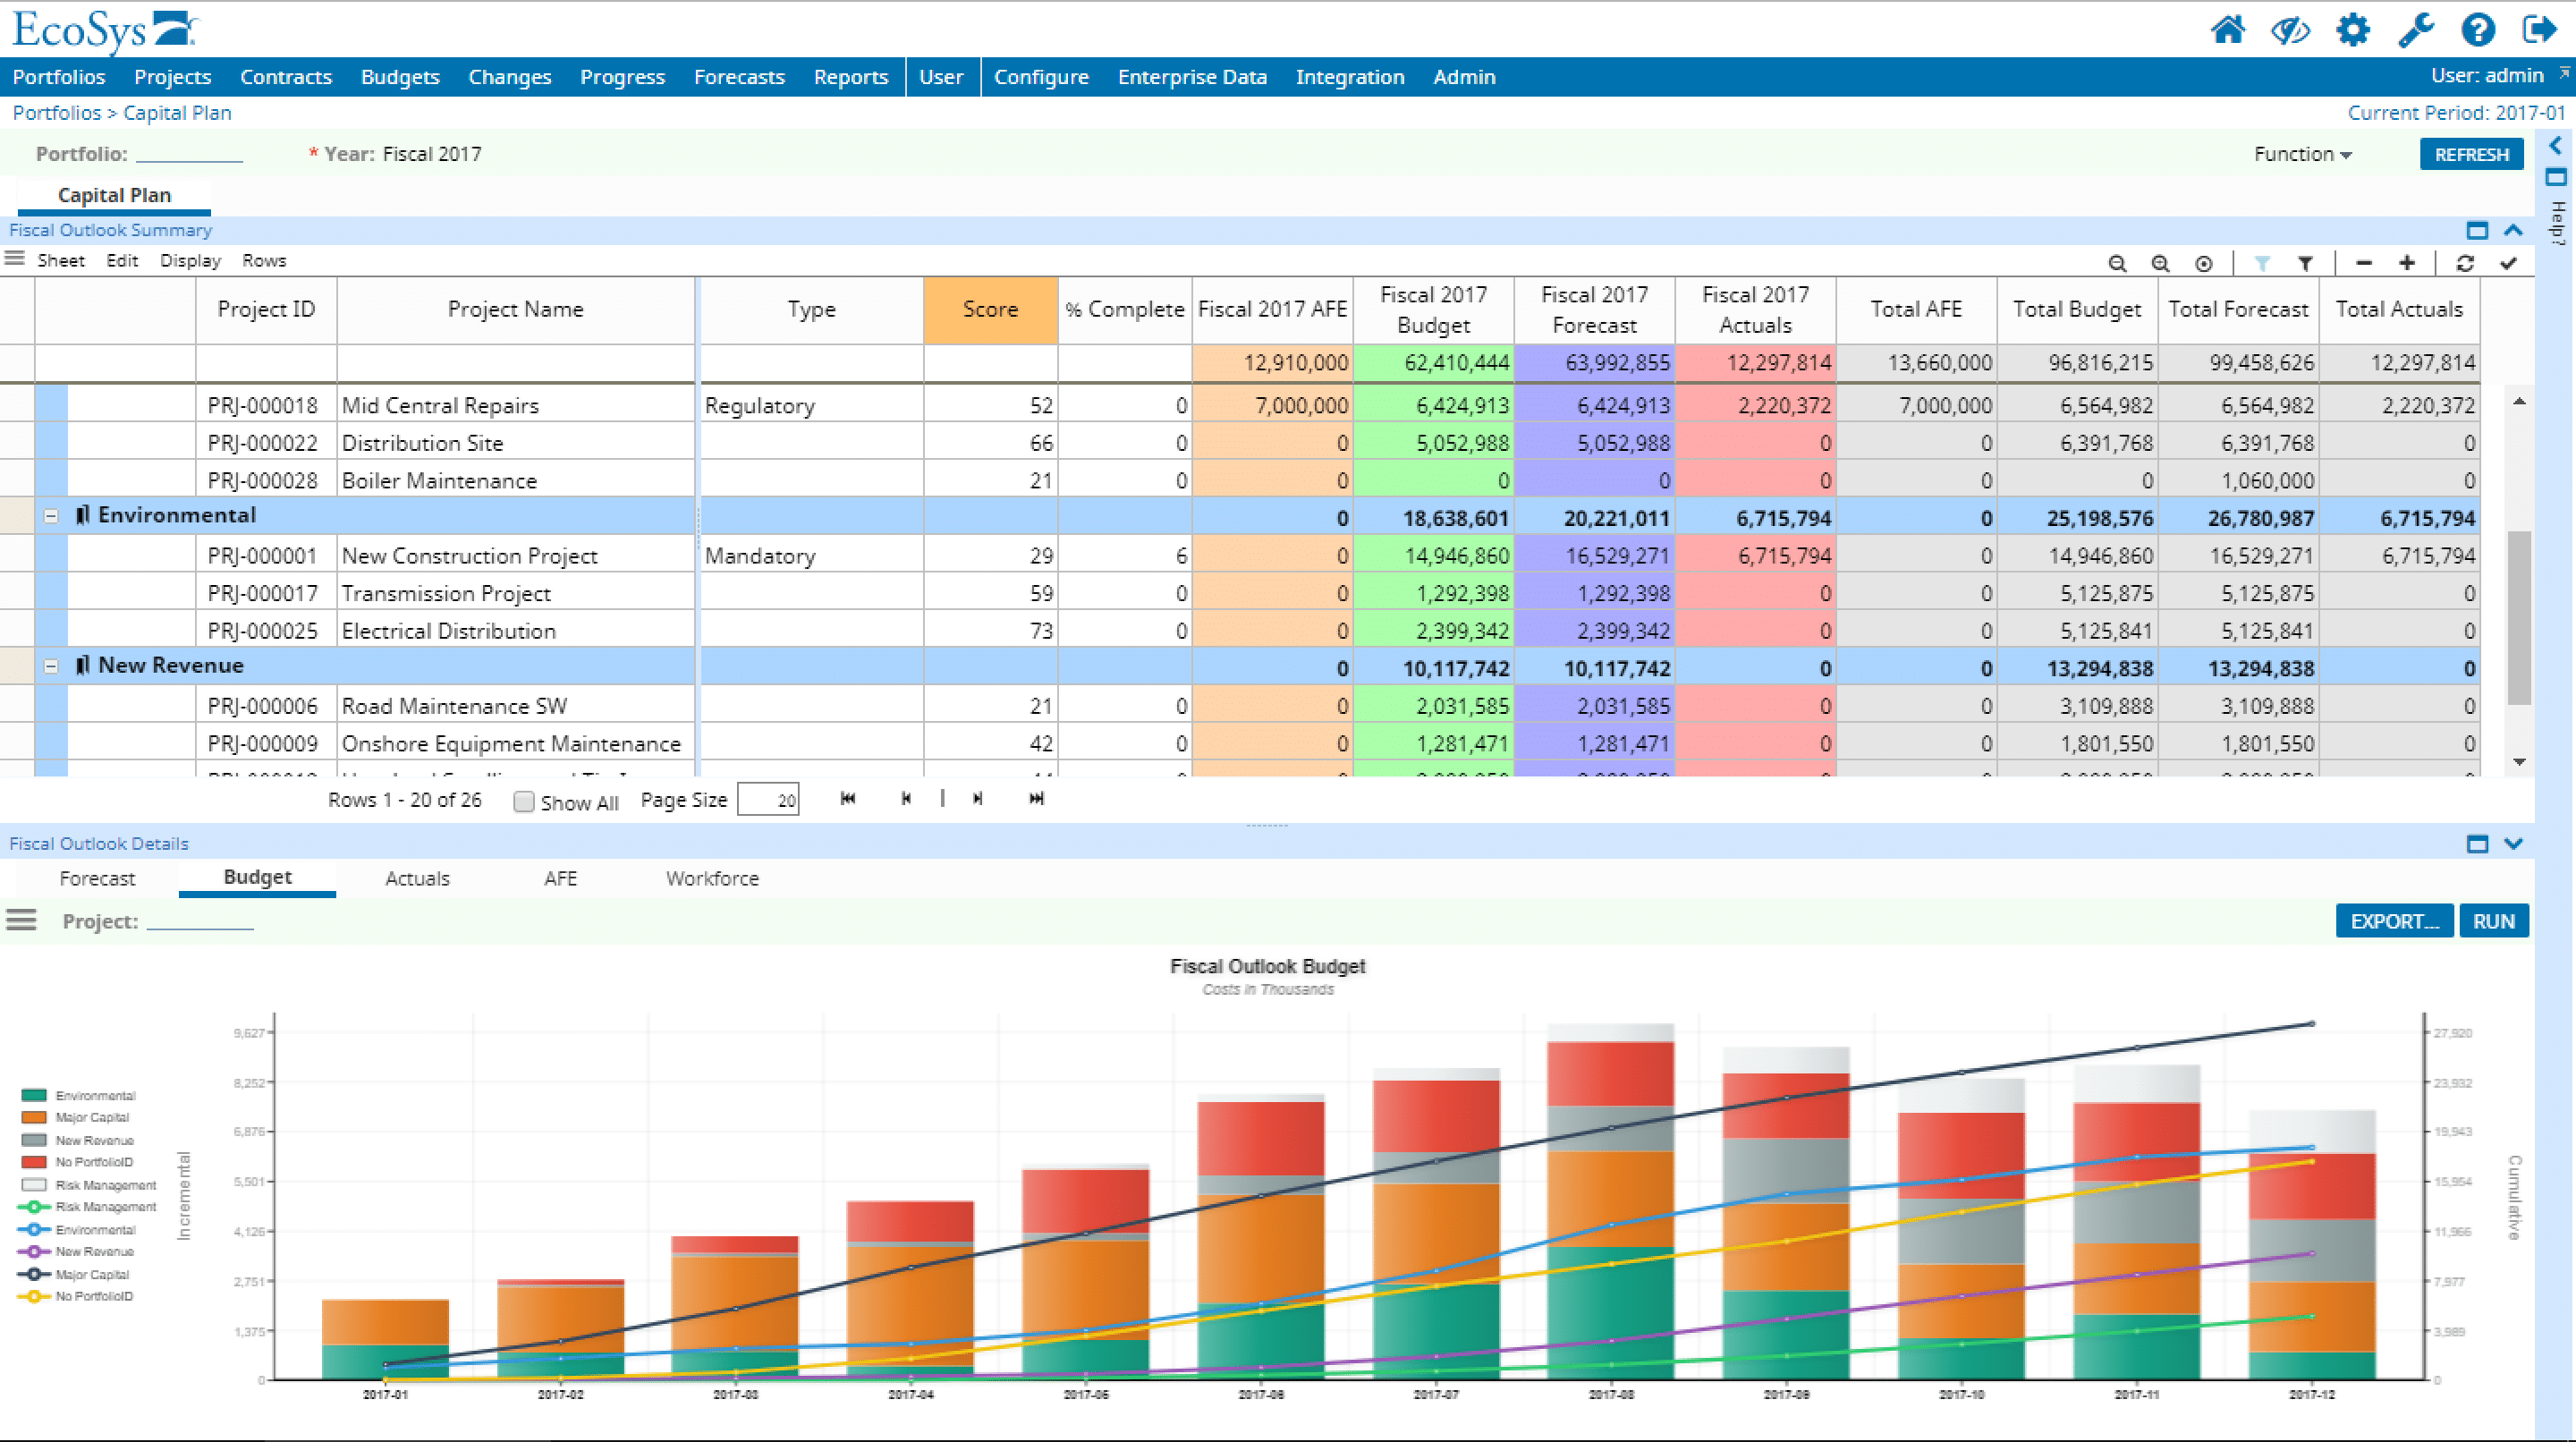Click the dark filter funnel icon
Viewport: 2576px width, 1442px height.
coord(2305,264)
